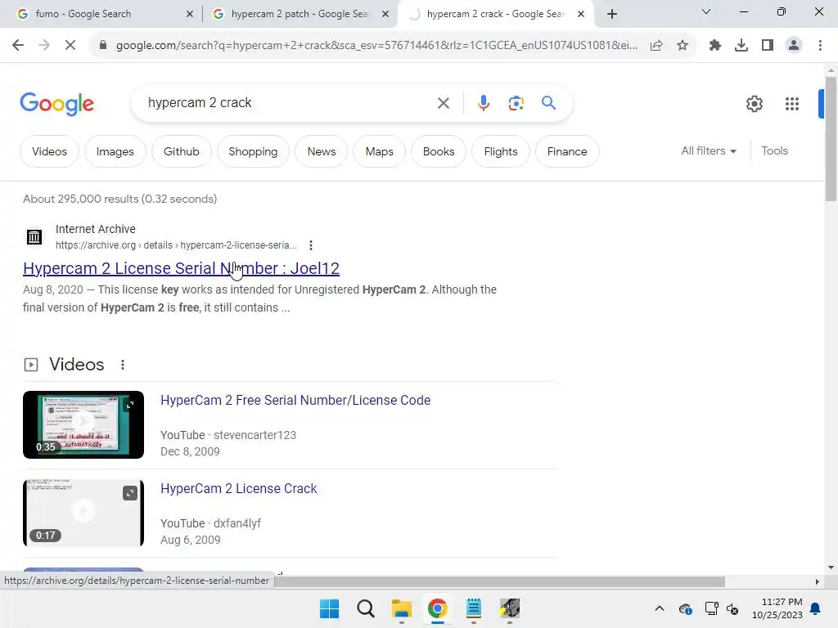Filter results by Shopping

[253, 151]
